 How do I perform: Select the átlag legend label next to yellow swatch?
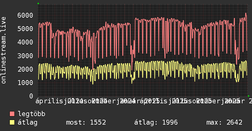click(x=28, y=122)
